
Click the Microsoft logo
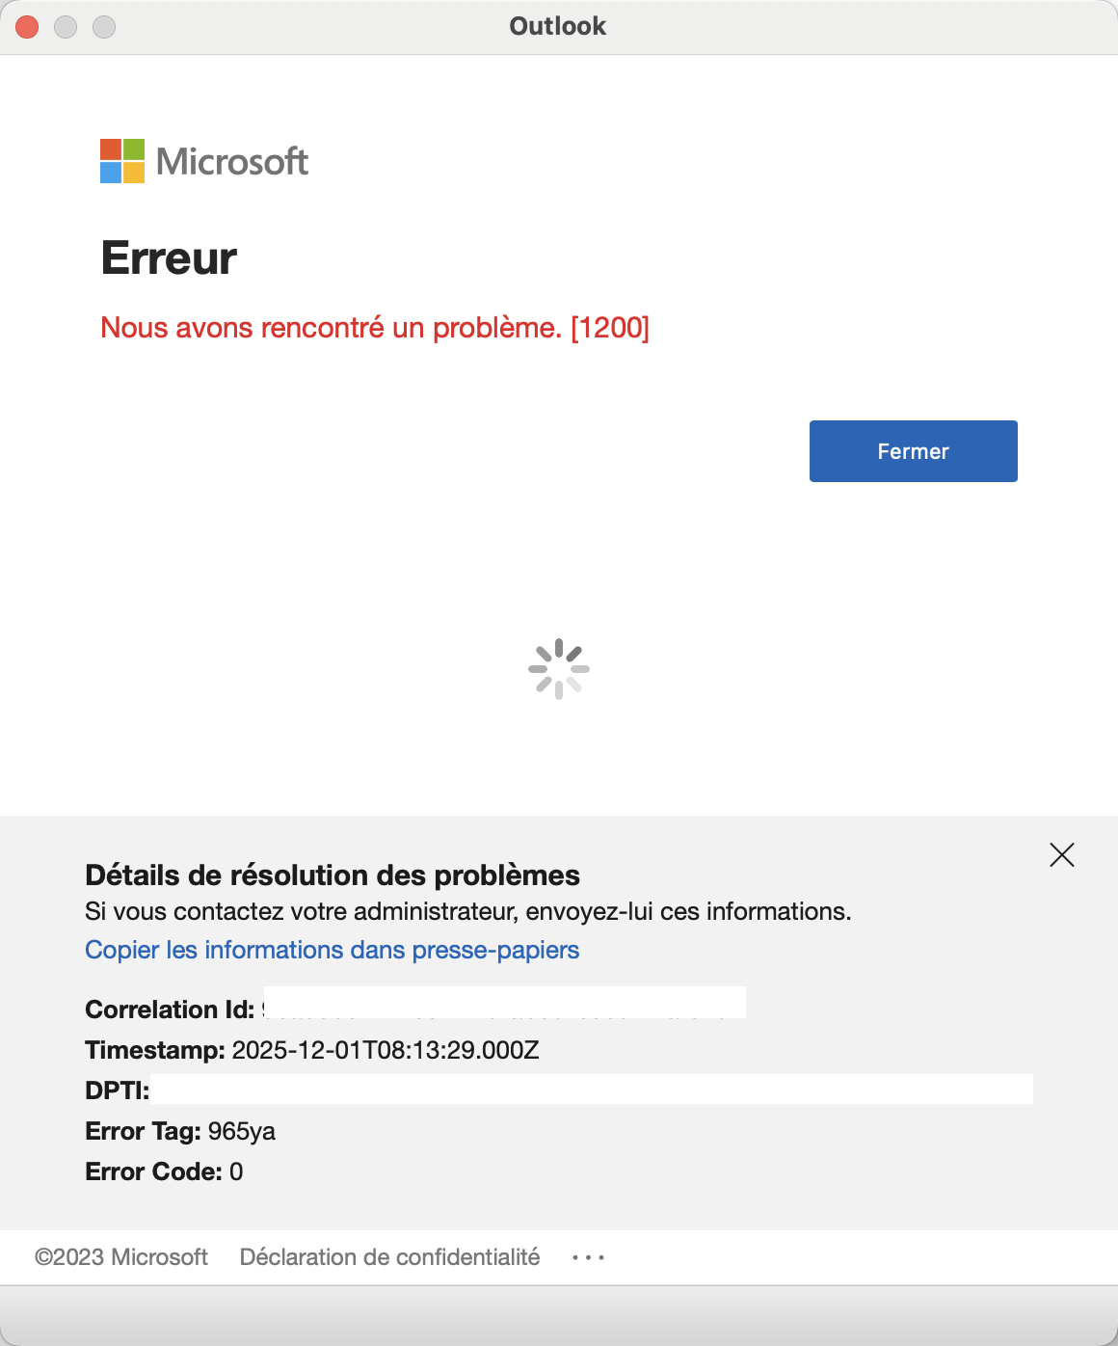coord(202,160)
